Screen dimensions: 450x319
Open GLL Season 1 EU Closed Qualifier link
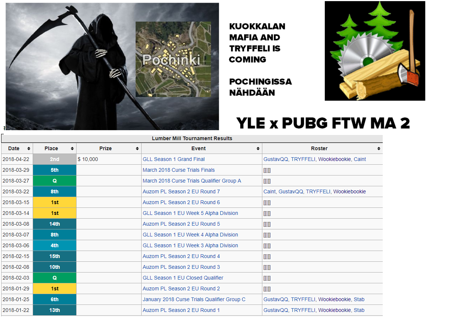[x=183, y=278]
